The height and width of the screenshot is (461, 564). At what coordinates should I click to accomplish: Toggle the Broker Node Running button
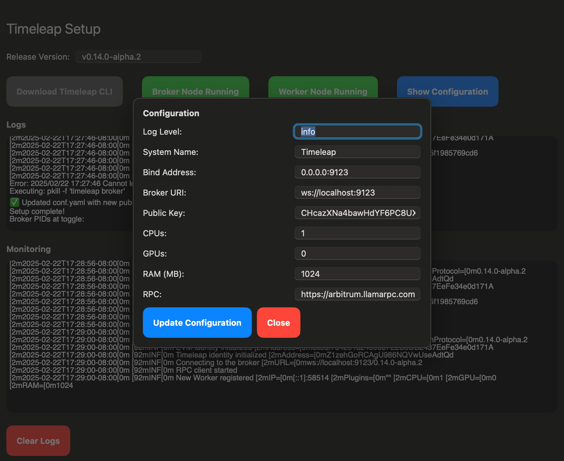click(195, 88)
